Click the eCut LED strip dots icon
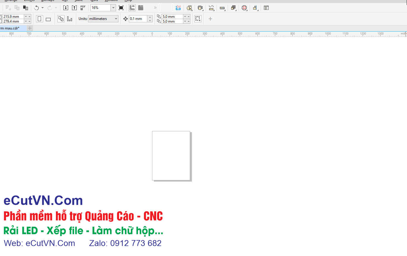The image size is (407, 256). tap(222, 8)
